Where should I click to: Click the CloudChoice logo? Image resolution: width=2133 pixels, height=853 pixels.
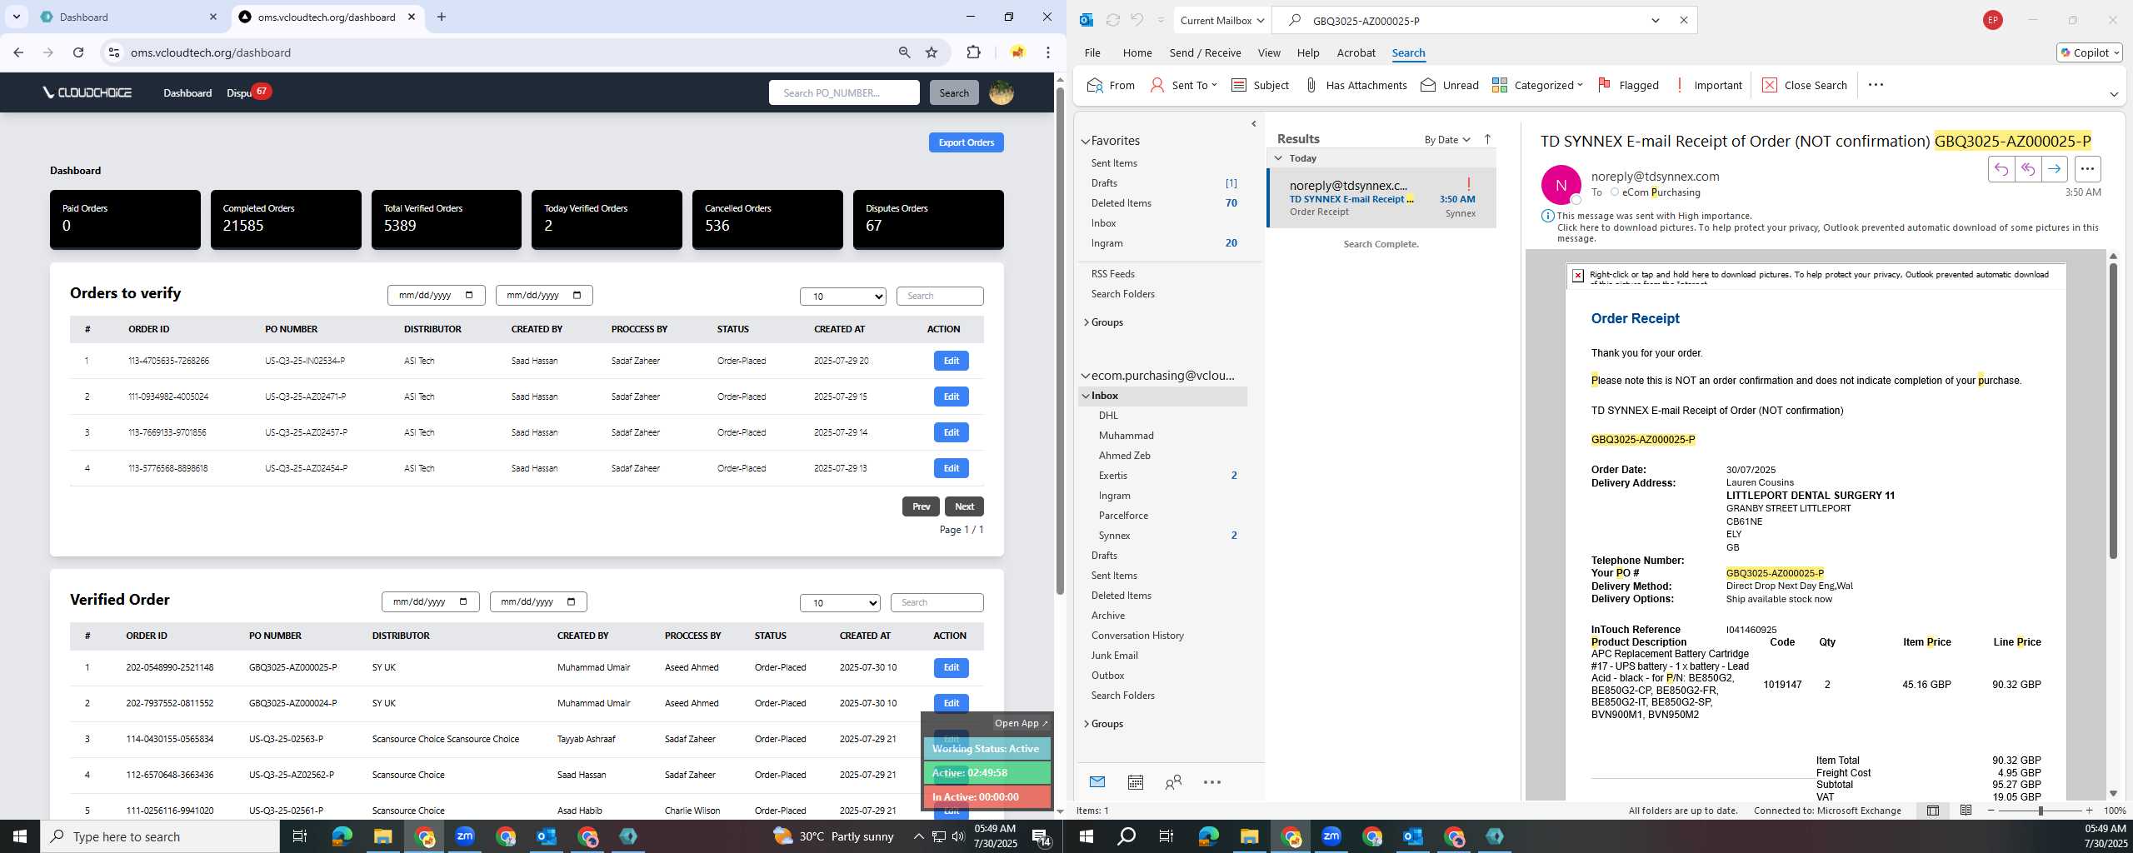tap(87, 92)
